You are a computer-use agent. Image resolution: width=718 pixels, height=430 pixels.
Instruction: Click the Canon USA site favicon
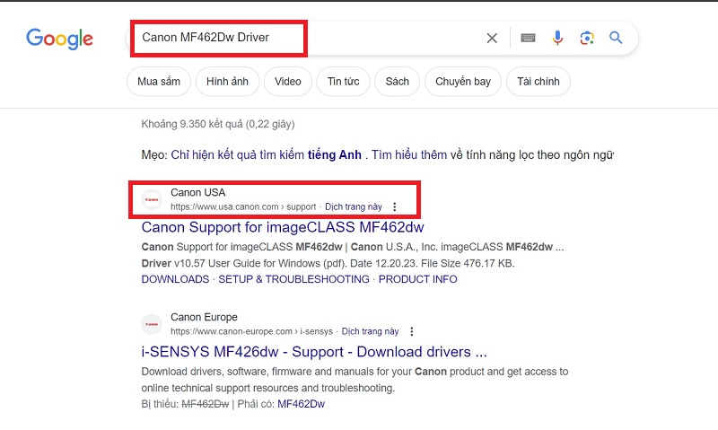(x=152, y=199)
